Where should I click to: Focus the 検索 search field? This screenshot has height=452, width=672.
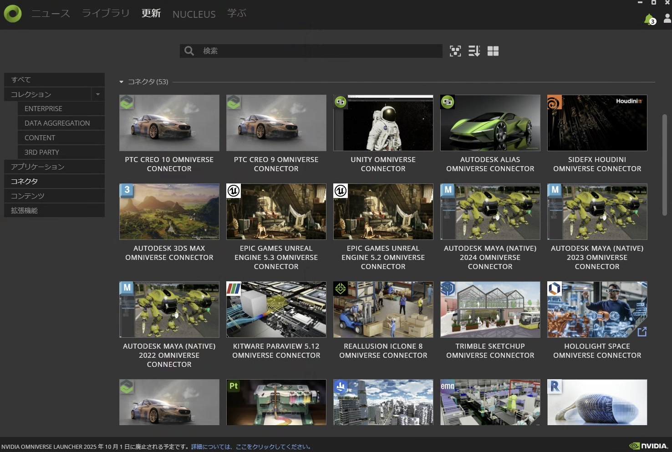coord(319,51)
